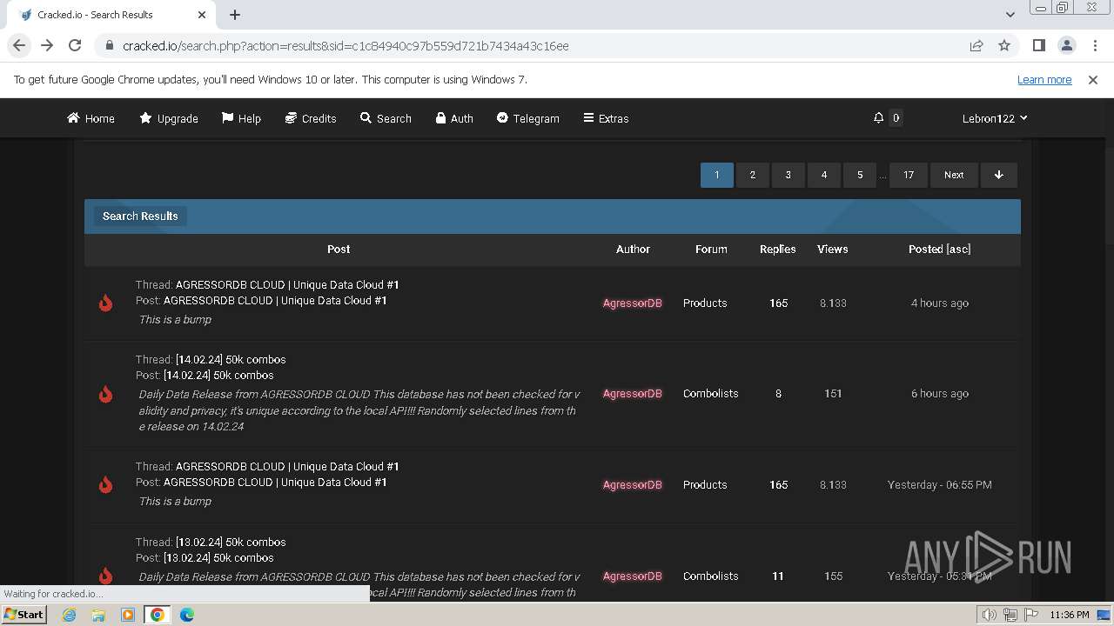Sort by Replies column
The height and width of the screenshot is (626, 1114).
[x=778, y=249]
